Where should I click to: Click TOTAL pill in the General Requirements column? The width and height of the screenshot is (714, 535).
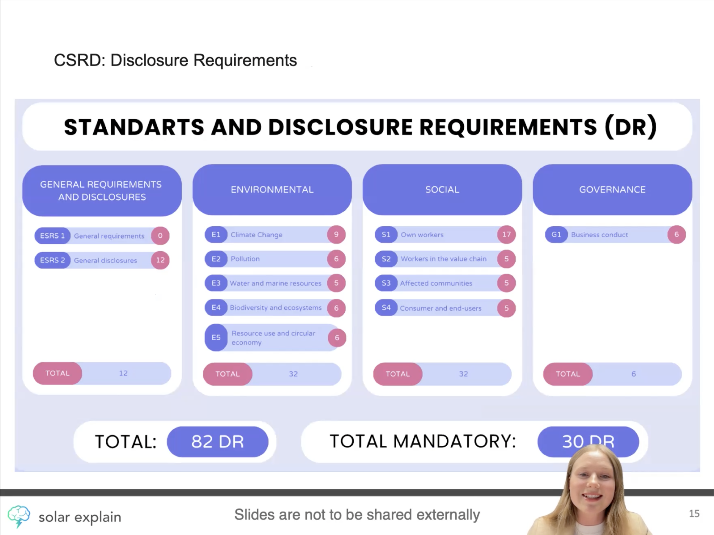pyautogui.click(x=57, y=373)
